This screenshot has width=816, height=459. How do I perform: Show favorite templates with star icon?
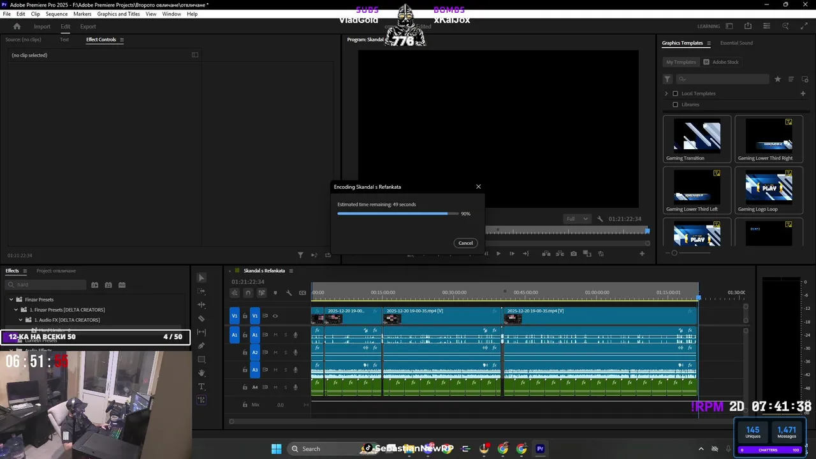778,79
